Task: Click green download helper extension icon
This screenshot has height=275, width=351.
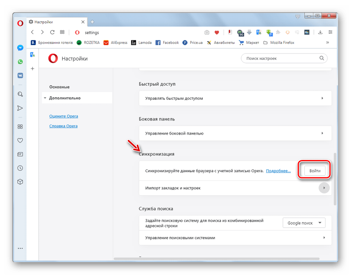Action: click(269, 33)
